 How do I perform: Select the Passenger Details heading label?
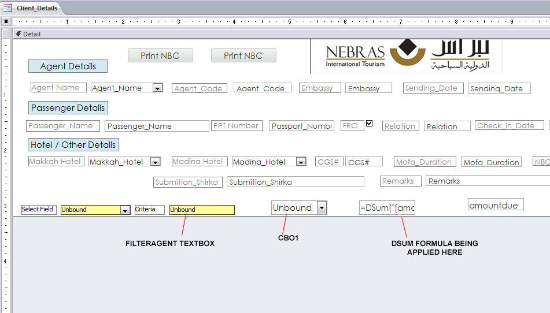pos(68,108)
